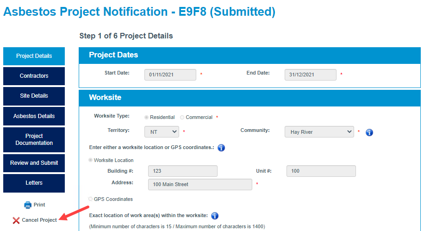424x231 pixels.
Task: Open the Territory dropdown showing NT
Action: tap(162, 132)
